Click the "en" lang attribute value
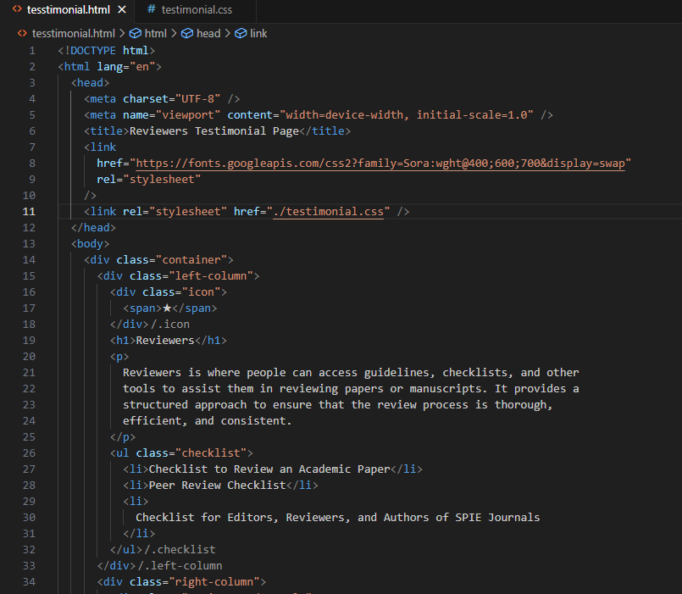Image resolution: width=682 pixels, height=594 pixels. (142, 67)
